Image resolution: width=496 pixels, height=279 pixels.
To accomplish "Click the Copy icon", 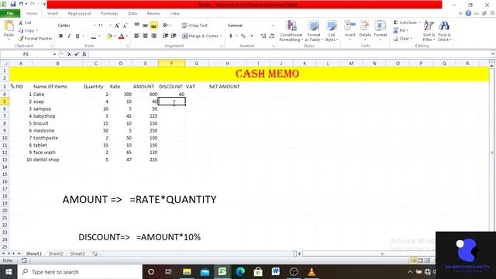I will 21,30.
